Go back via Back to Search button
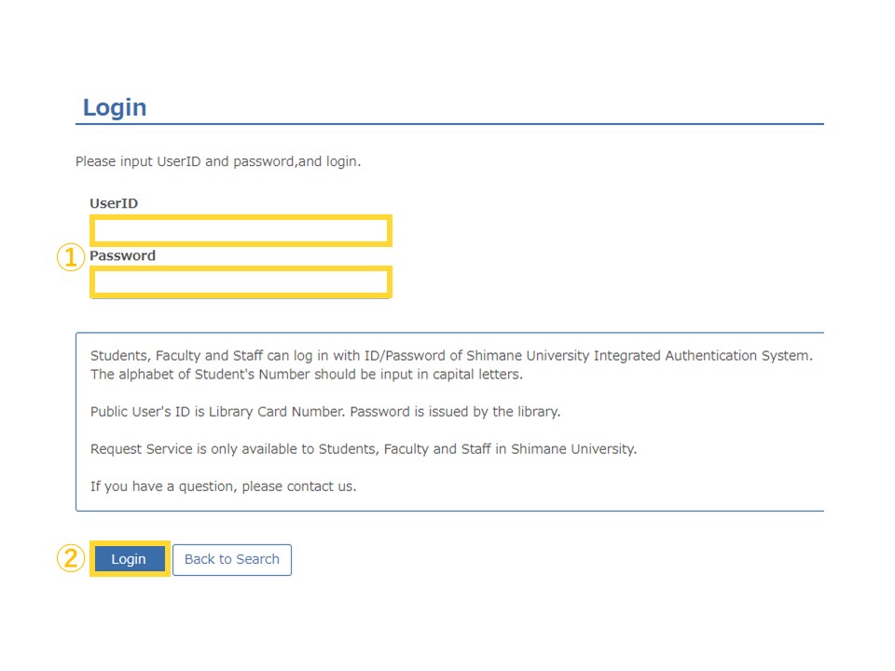Screen dimensions: 895x671 pos(232,559)
